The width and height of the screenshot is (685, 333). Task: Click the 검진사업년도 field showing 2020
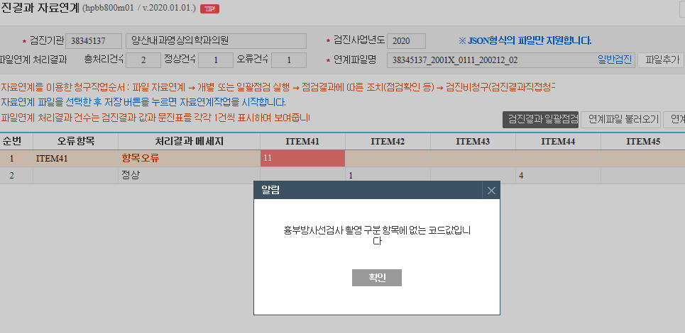pos(406,41)
